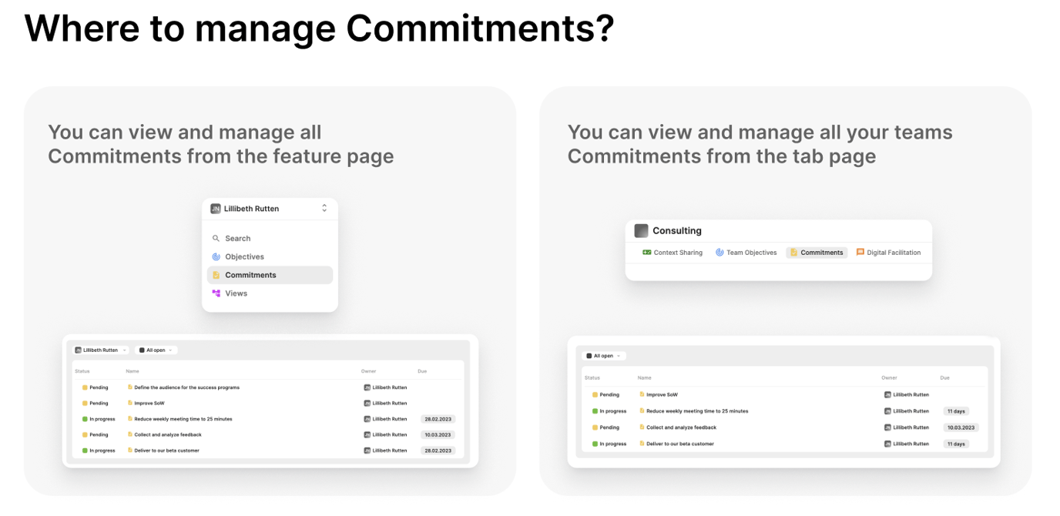Screen dimensions: 1060x516
Task: Expand the Lillibeth Rutten workspace switcher chevron
Action: point(324,209)
